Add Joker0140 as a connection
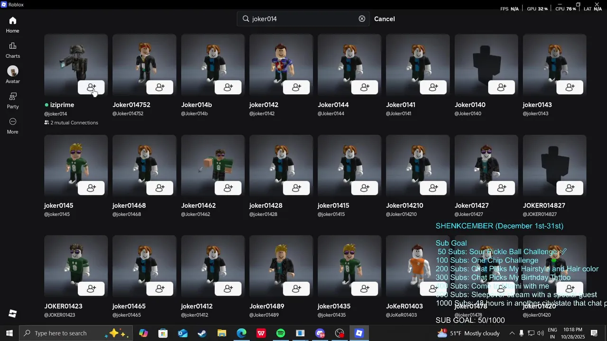607x341 pixels. coord(501,88)
